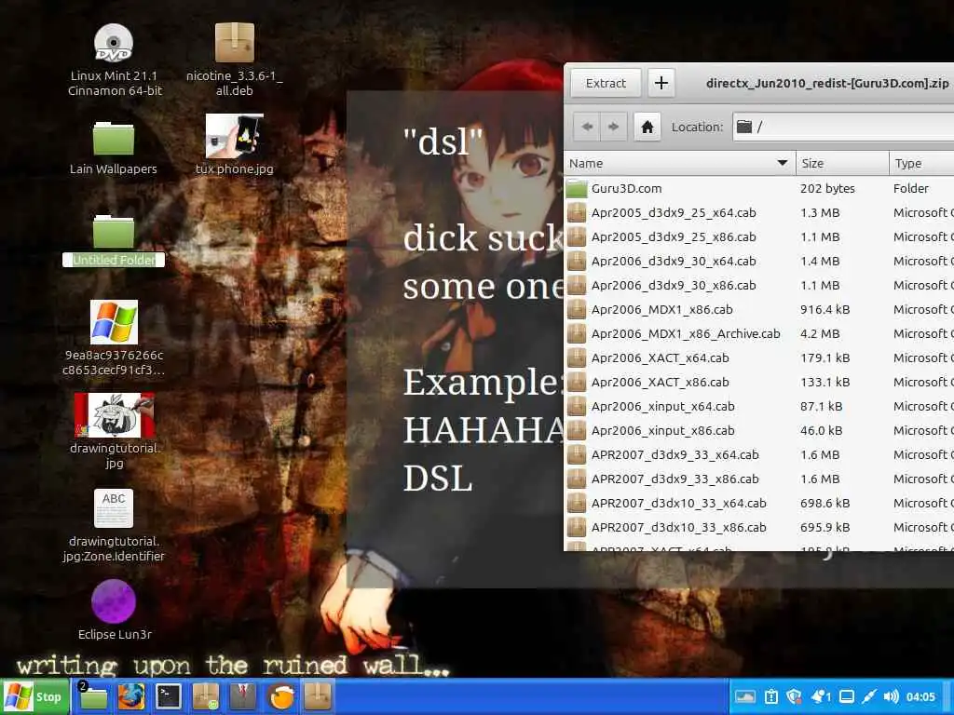Click the display tray icon
Image resolution: width=954 pixels, height=715 pixels.
(846, 696)
